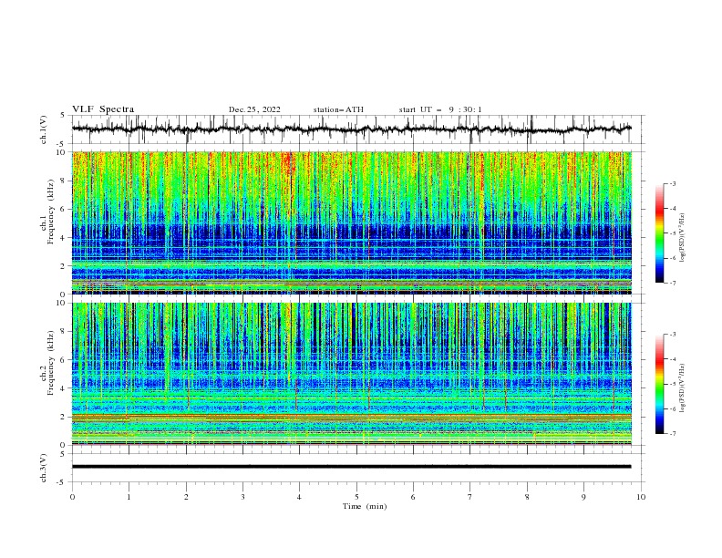Click the time axis tick label "9"
The width and height of the screenshot is (722, 558).
click(x=583, y=497)
